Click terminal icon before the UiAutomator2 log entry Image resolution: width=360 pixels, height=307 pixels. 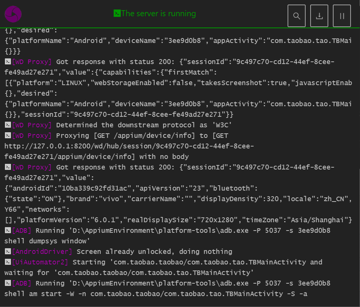pos(8,262)
